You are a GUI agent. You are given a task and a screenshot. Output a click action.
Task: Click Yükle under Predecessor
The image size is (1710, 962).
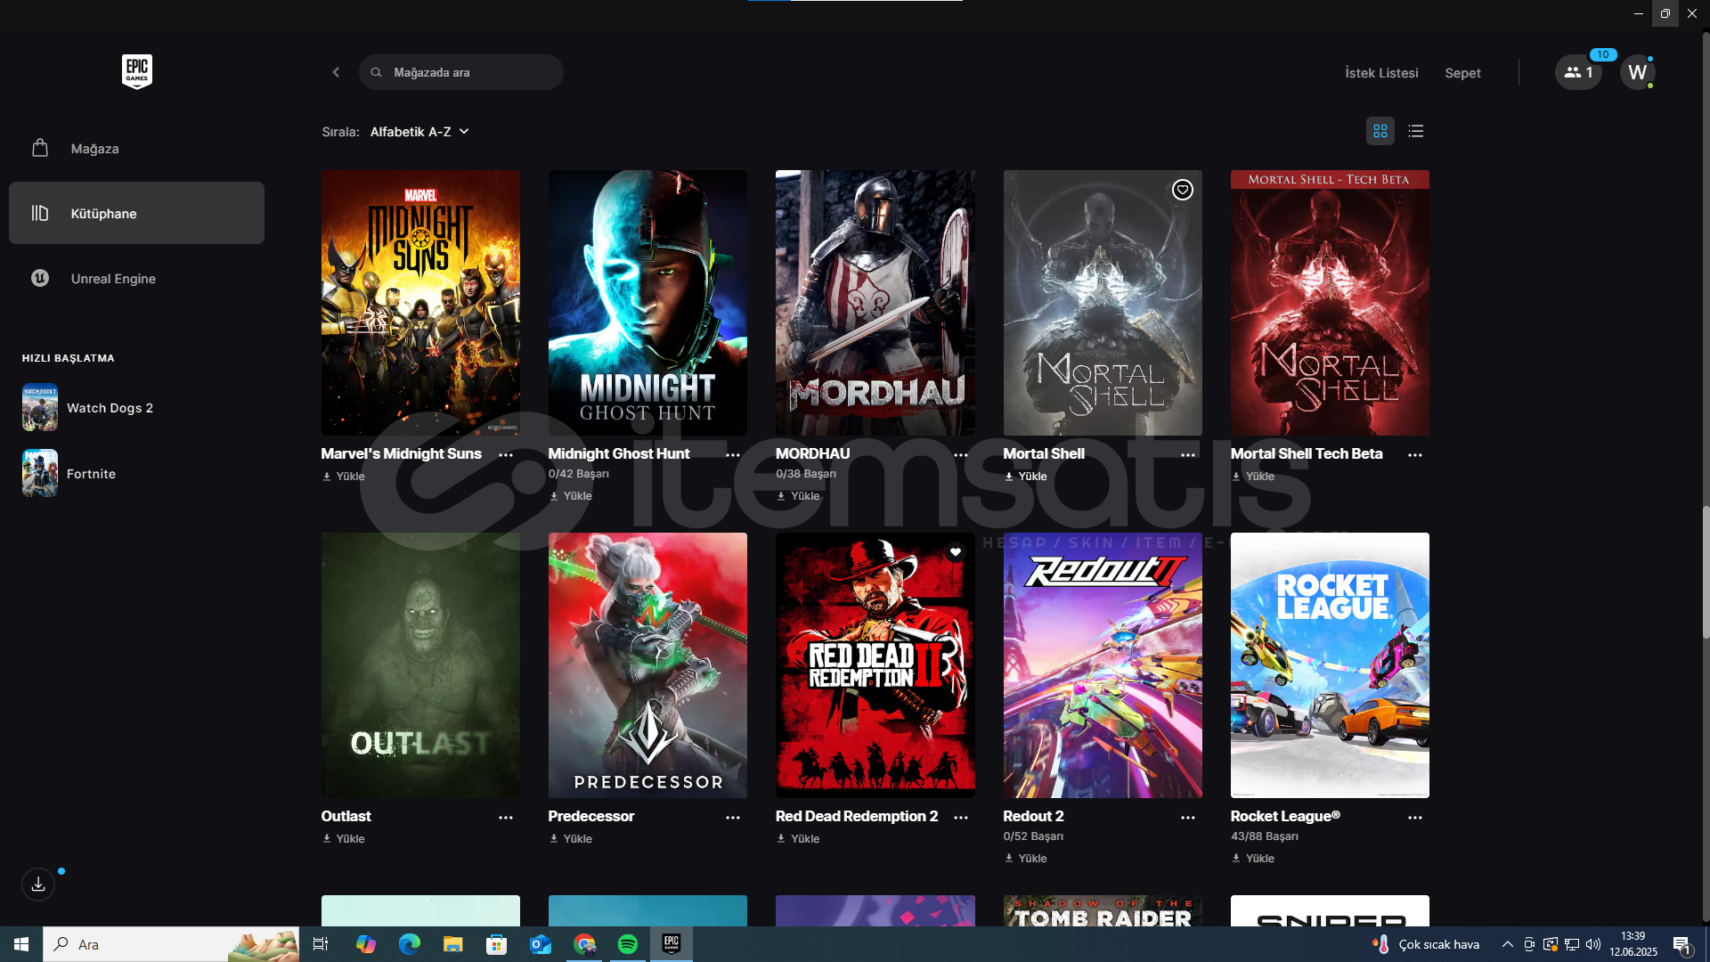[571, 839]
